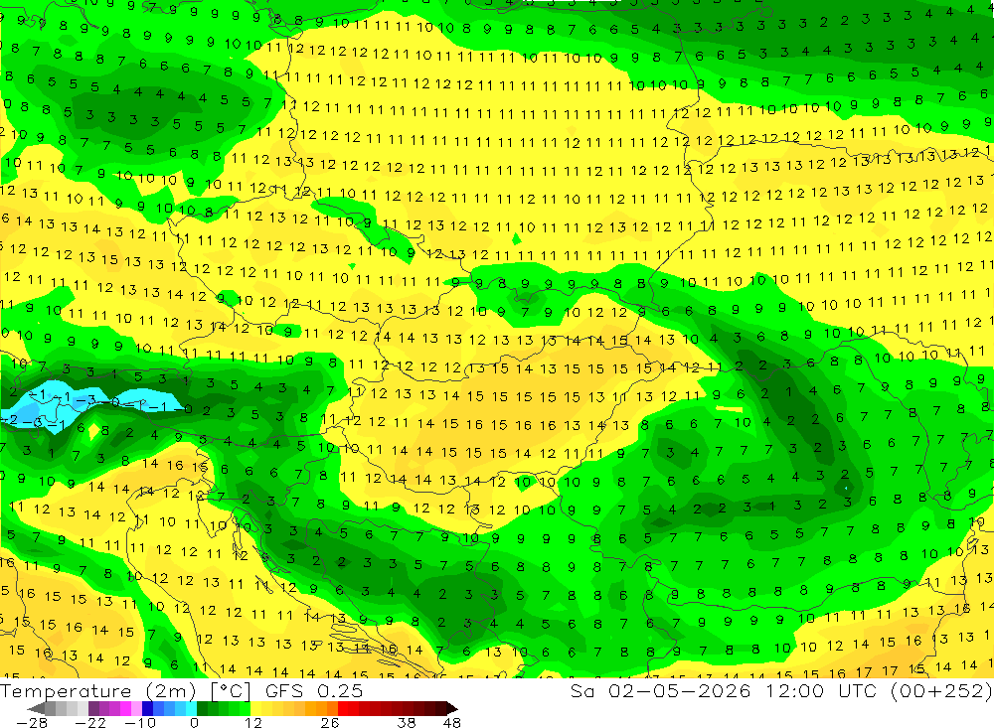Pick the bright red legend swatch right of 26
Screen dimensions: 994x728
point(343,708)
